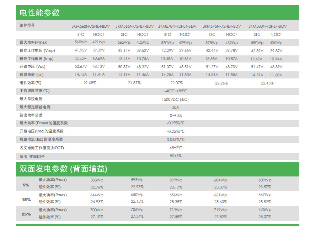Image resolution: width=310 pixels, height=229 pixels.
Task: Click model name JKM580N-72HL4-BDV
Action: tap(267, 27)
